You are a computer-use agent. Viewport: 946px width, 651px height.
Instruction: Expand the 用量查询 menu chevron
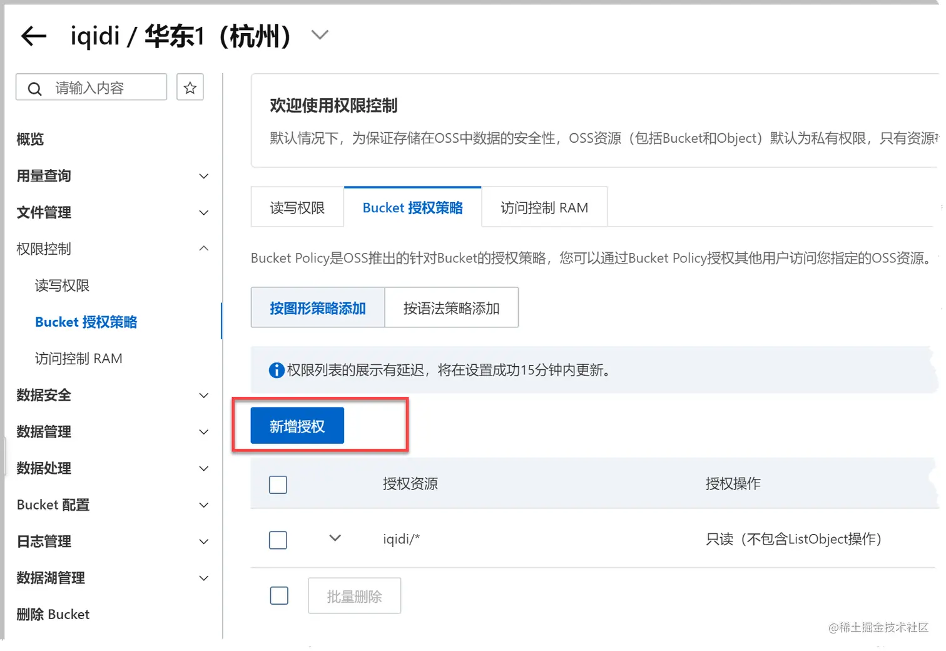click(x=203, y=177)
